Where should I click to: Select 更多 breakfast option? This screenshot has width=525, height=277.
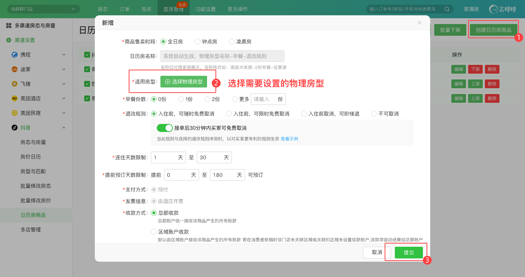click(235, 99)
